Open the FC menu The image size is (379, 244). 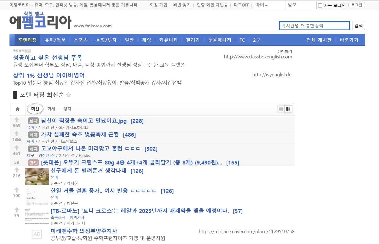[x=242, y=40]
